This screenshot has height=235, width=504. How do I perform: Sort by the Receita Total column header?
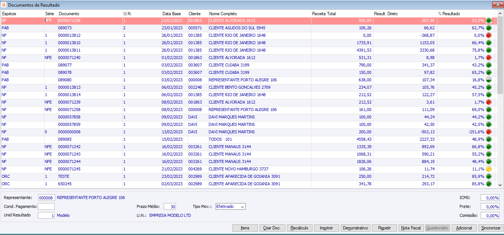click(x=342, y=14)
